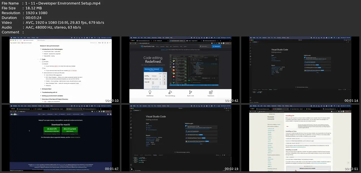
Task: Click the Built-in Git icon
Action: [190, 92]
